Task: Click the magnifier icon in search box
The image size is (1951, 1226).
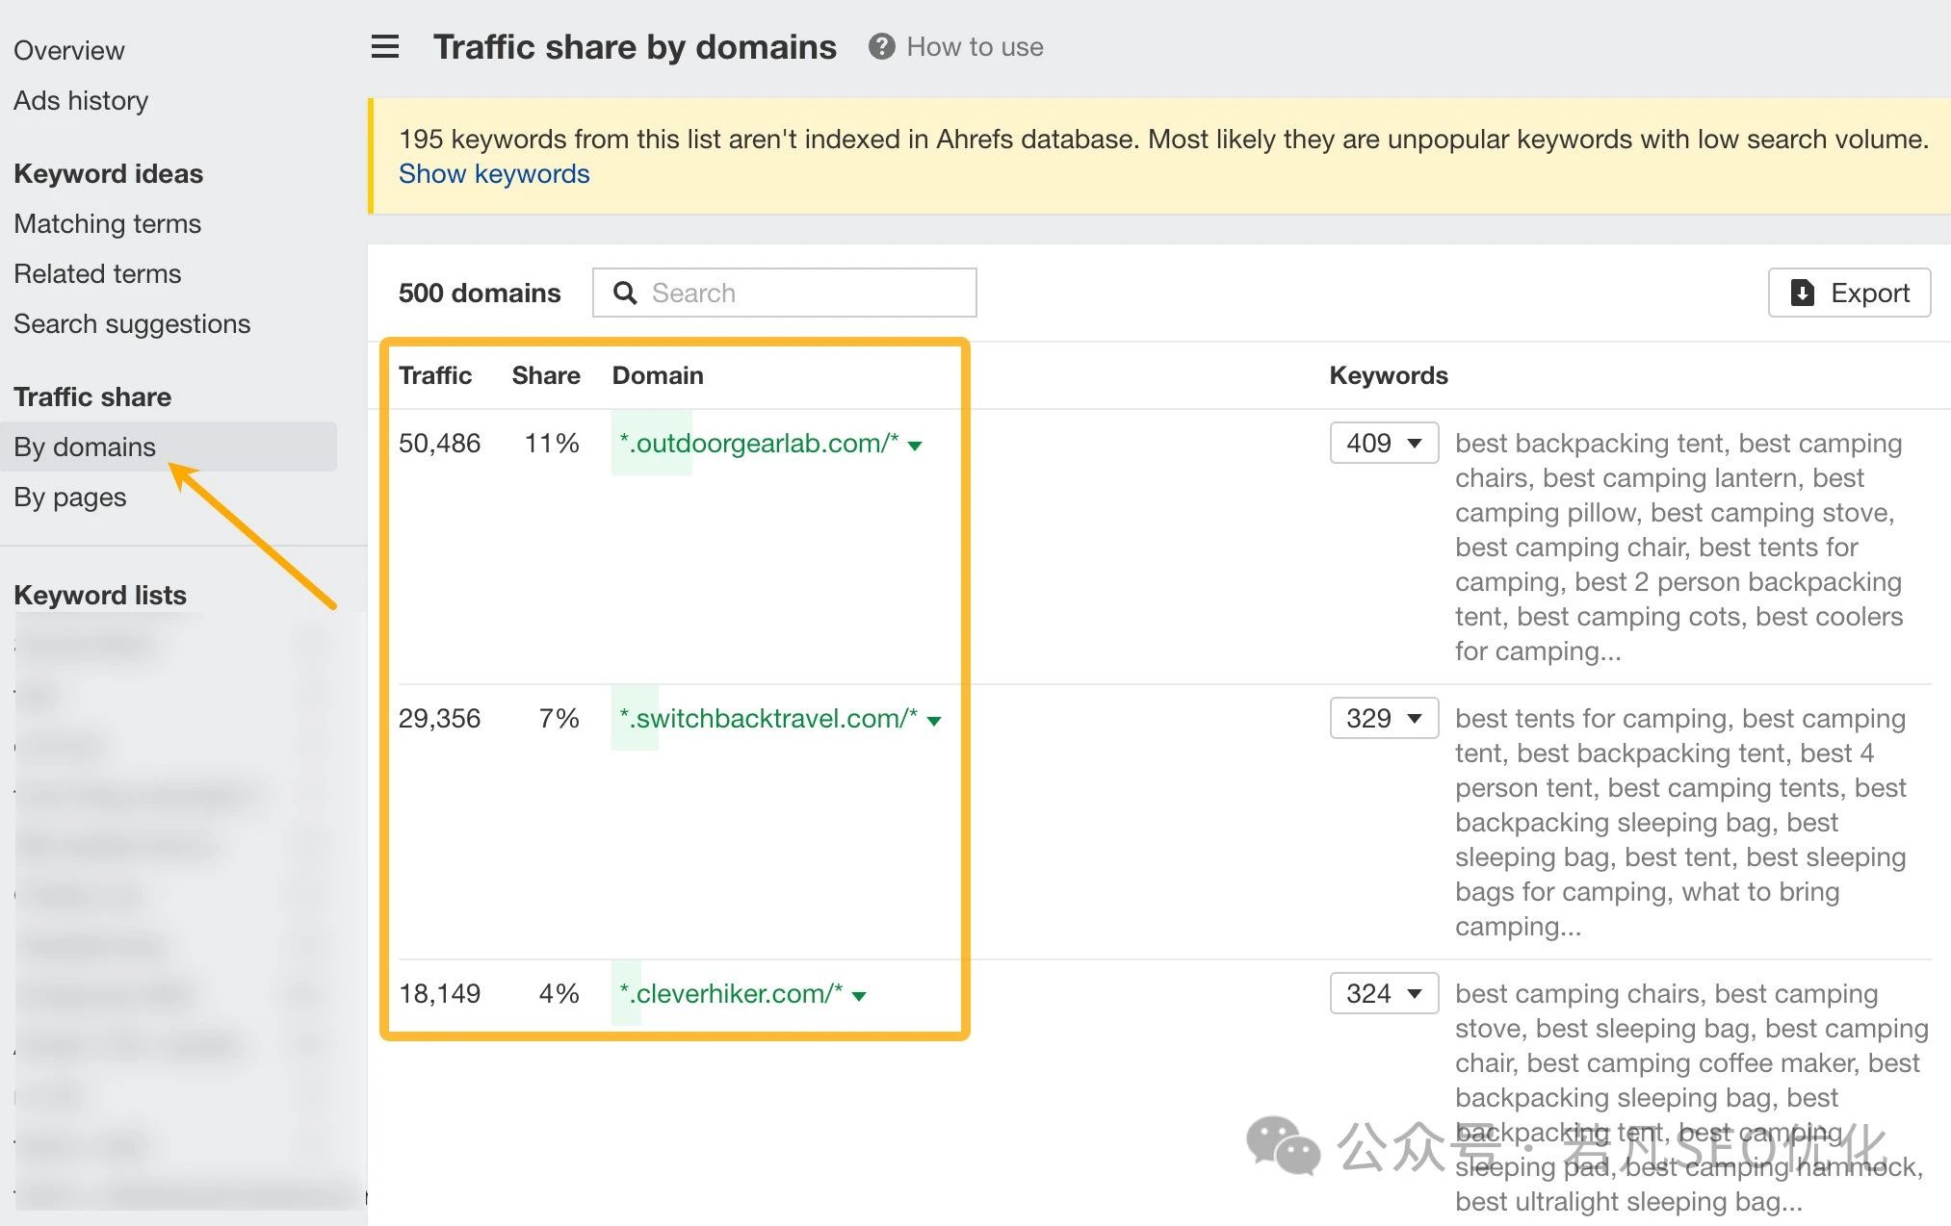Action: [625, 293]
